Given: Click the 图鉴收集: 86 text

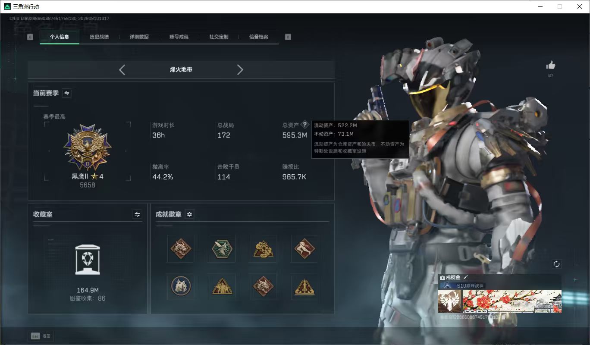Looking at the screenshot, I should 88,298.
